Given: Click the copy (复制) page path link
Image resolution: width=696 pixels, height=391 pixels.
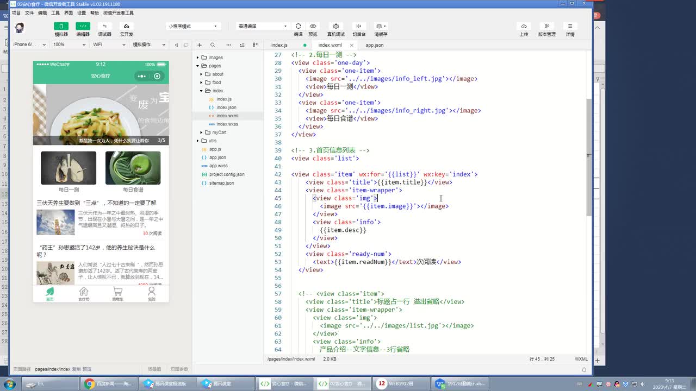Looking at the screenshot, I should 76,369.
